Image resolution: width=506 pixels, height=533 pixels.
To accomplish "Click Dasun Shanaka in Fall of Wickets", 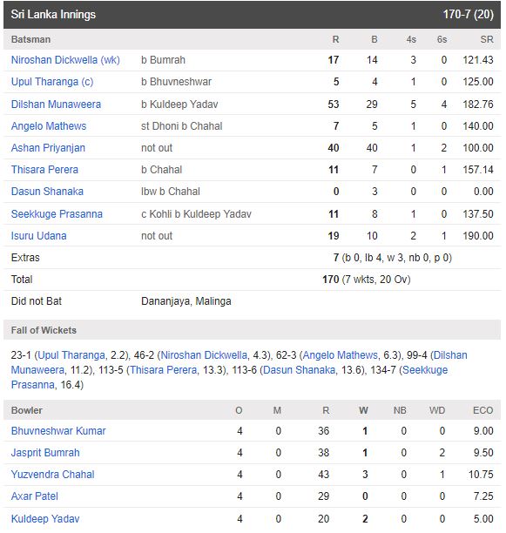I will 299,370.
